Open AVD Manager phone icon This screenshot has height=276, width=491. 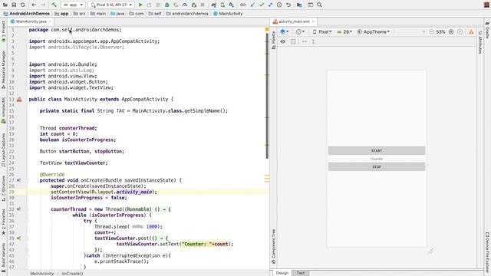pyautogui.click(x=222, y=5)
